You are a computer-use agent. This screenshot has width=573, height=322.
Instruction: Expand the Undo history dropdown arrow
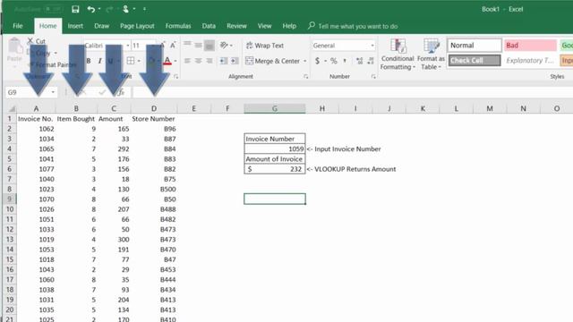(99, 9)
